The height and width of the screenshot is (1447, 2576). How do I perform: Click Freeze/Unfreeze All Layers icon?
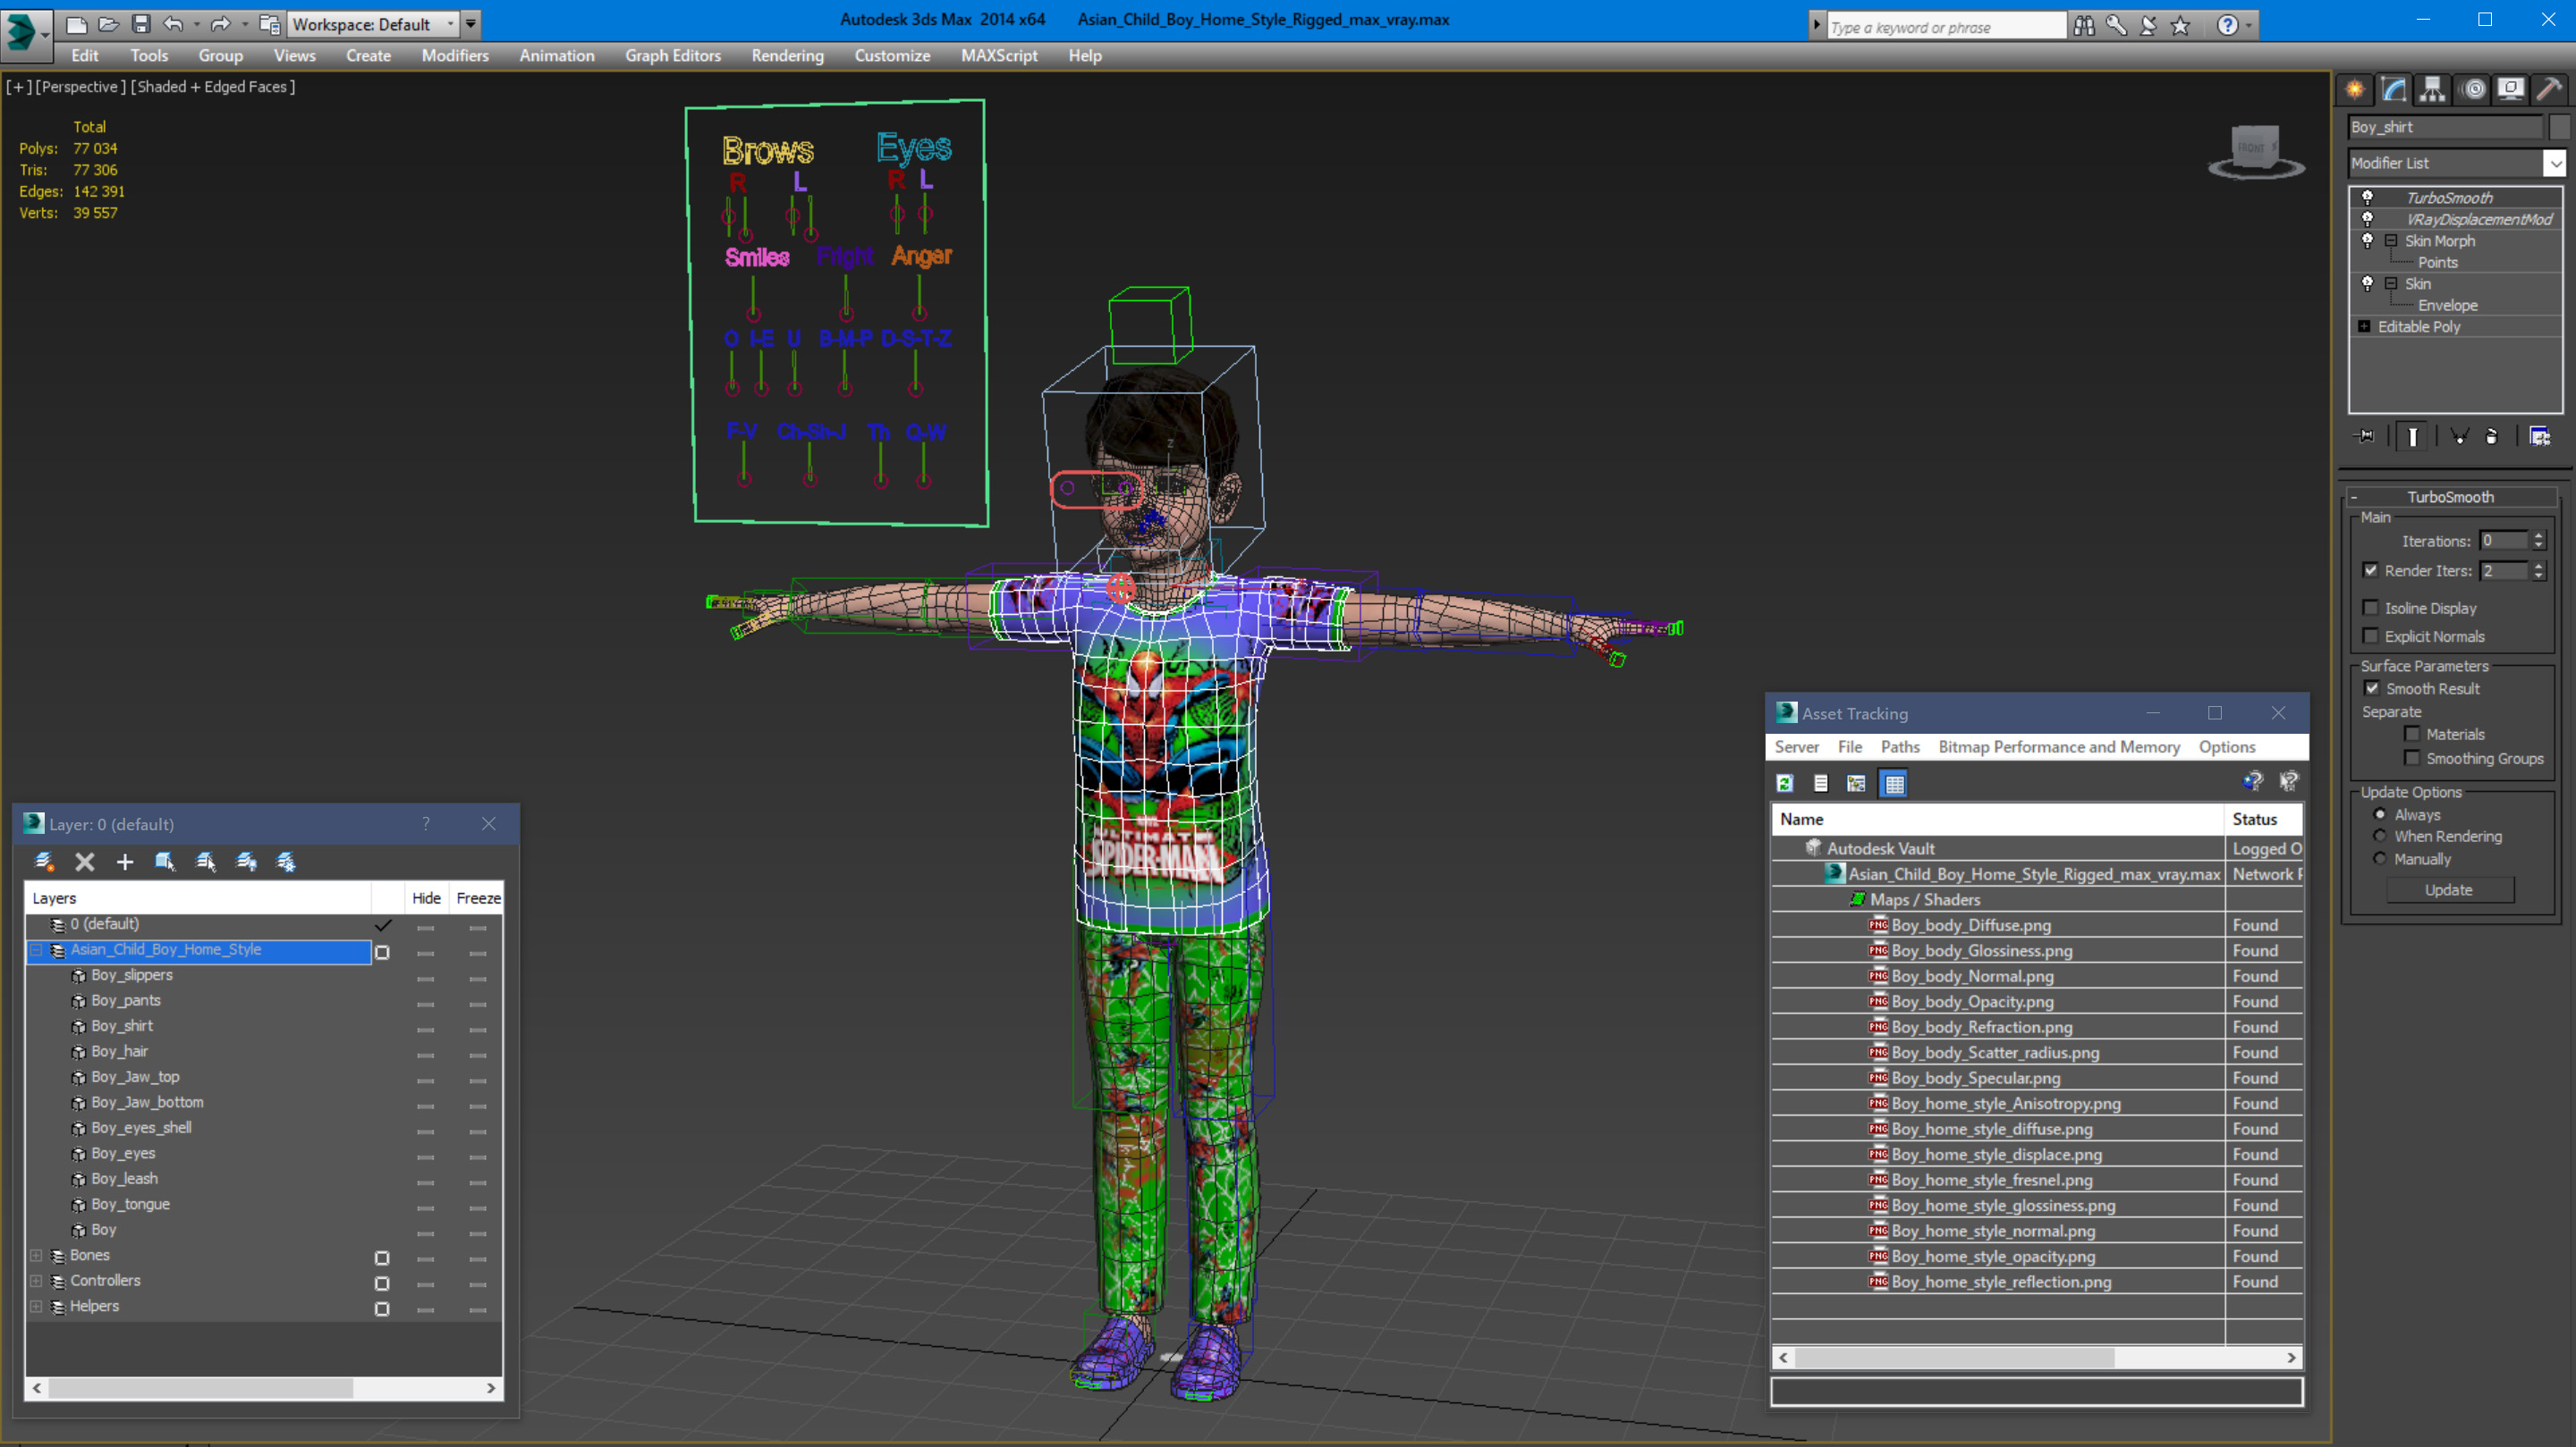click(286, 862)
